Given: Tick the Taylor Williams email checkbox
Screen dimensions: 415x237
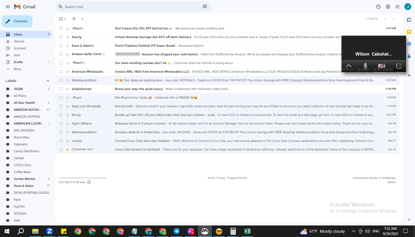Looking at the screenshot, I should coord(61,123).
